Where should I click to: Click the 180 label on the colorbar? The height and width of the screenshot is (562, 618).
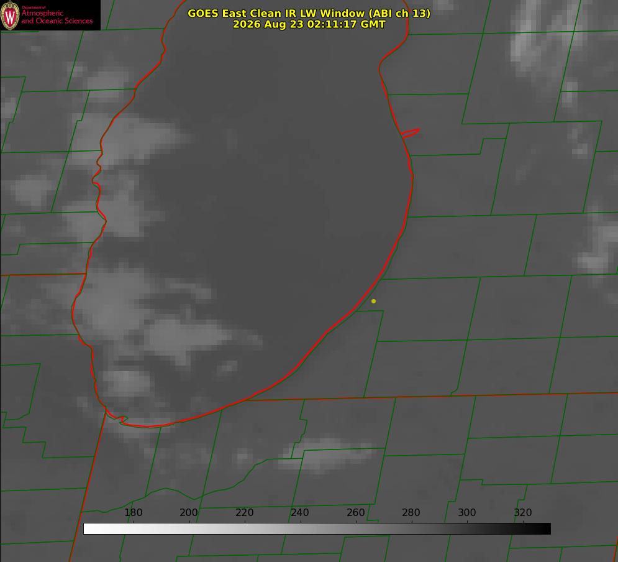pos(133,512)
